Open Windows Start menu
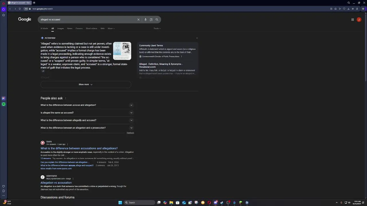This screenshot has height=206, width=367. pyautogui.click(x=120, y=203)
